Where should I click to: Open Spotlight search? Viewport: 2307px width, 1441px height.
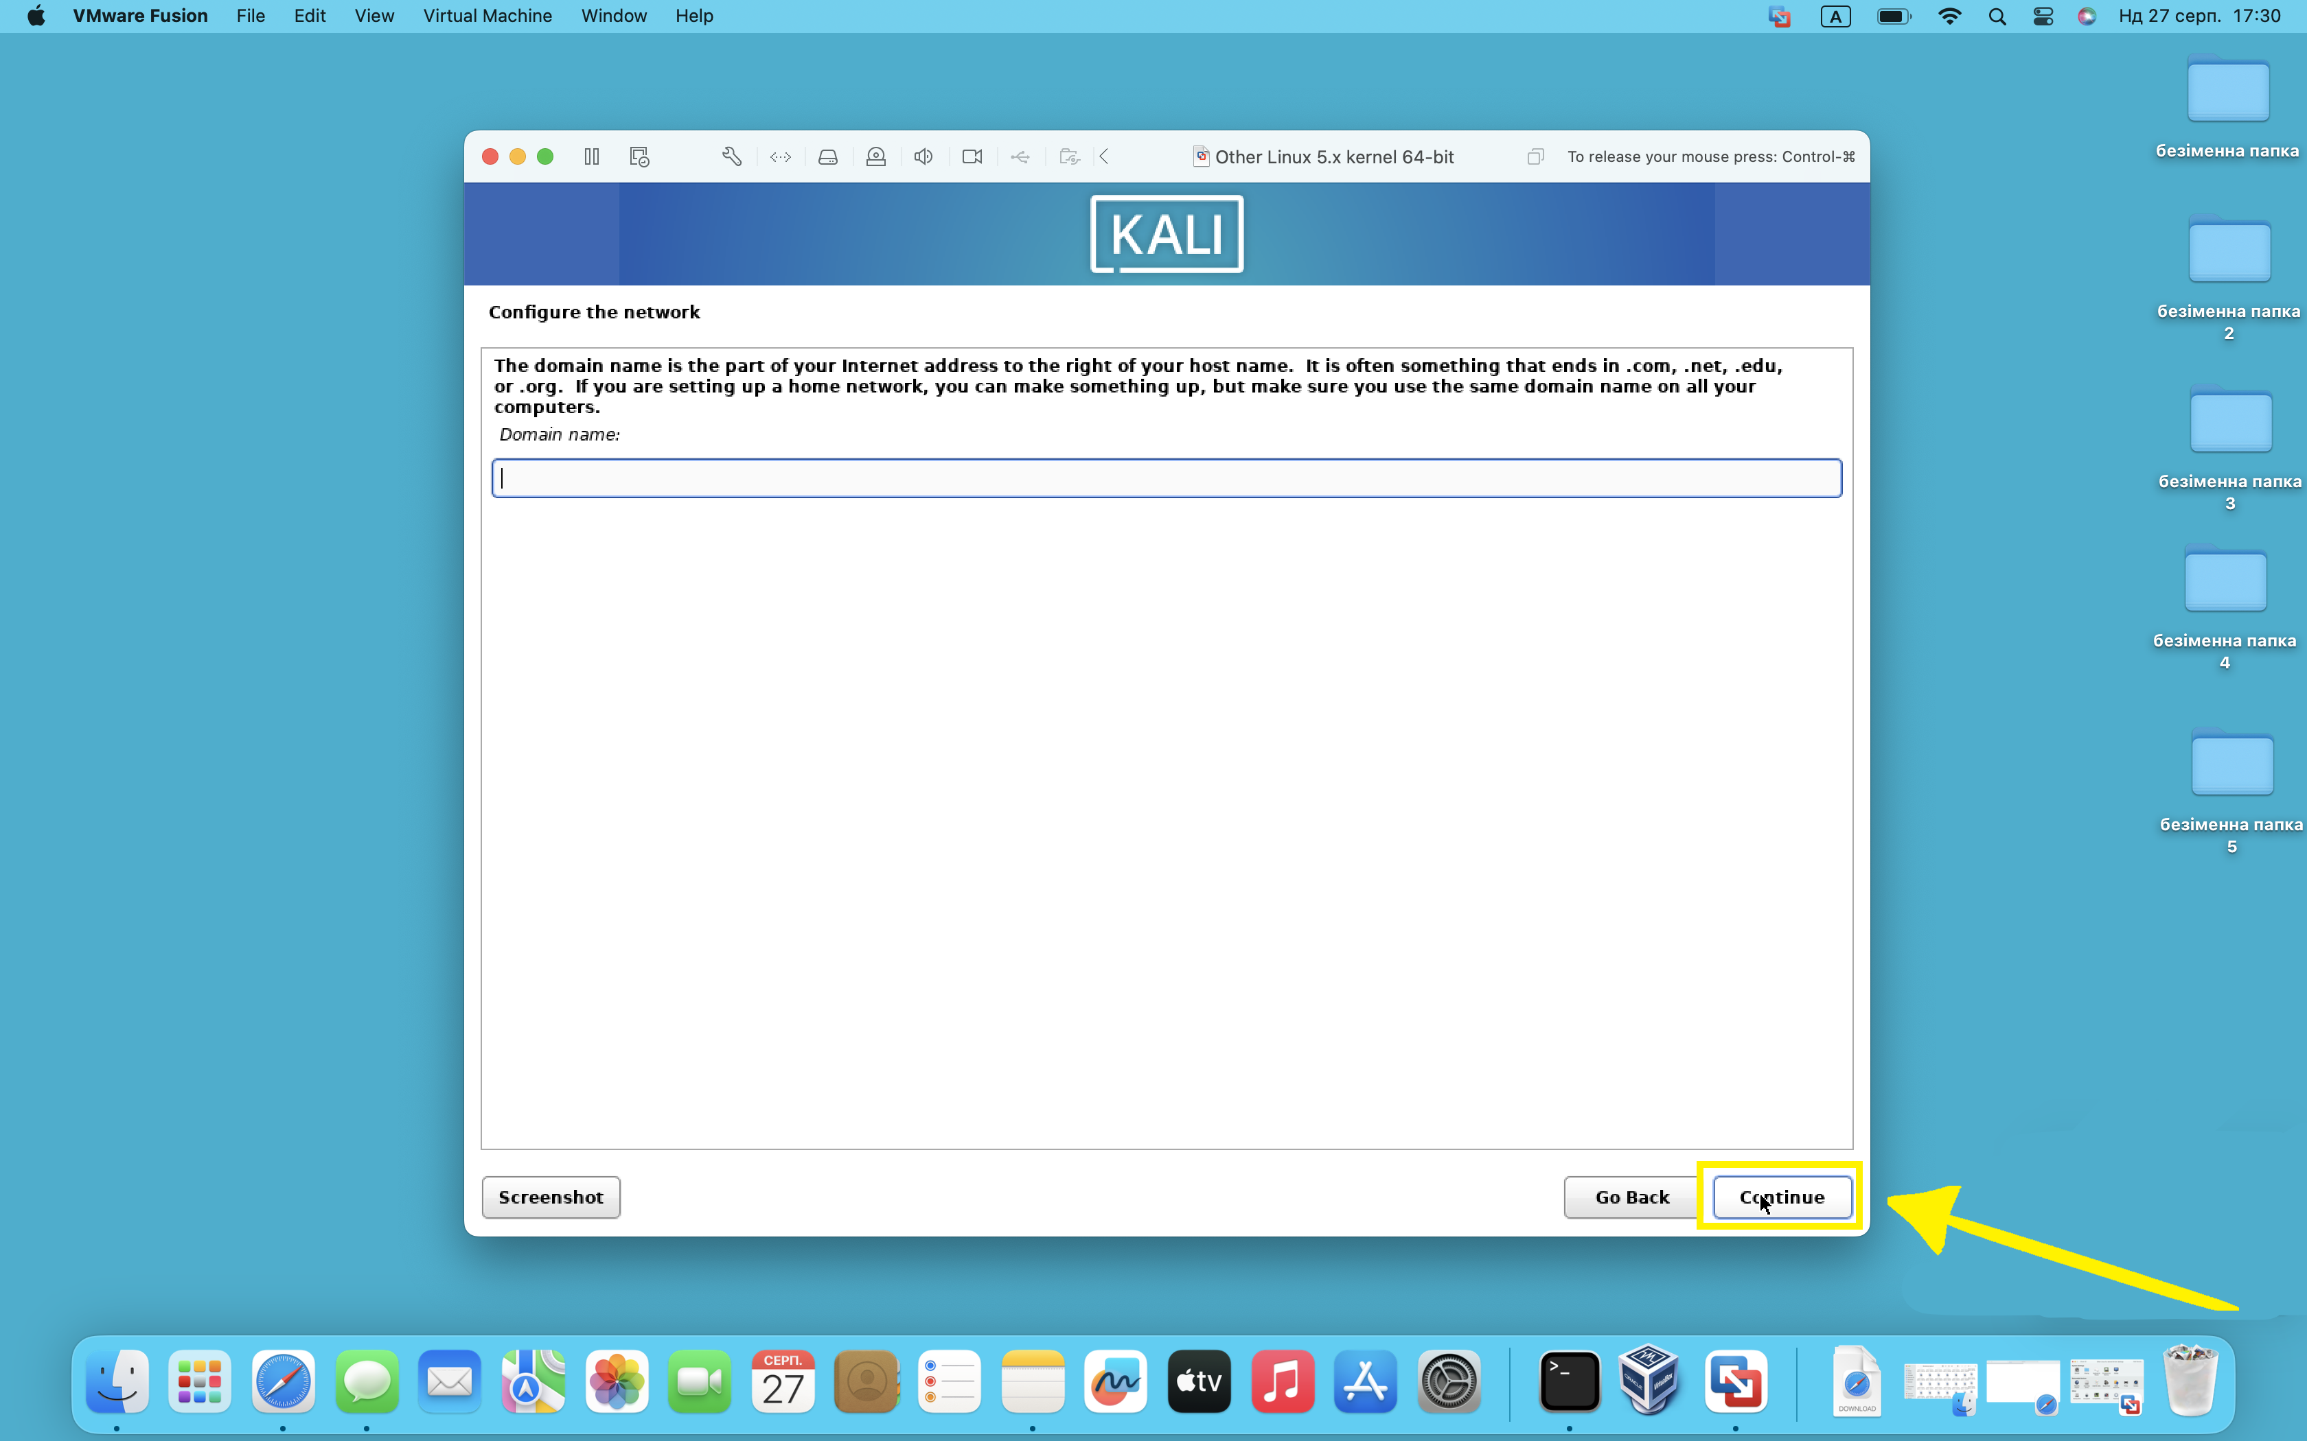pyautogui.click(x=1997, y=16)
